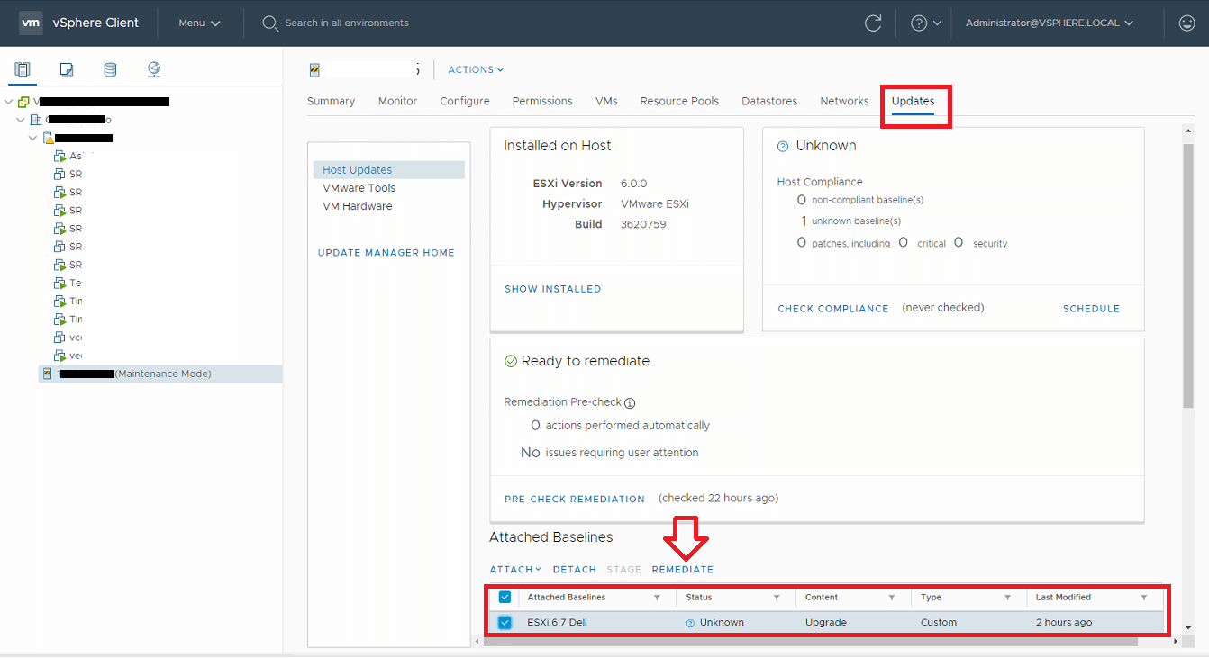Click DETACH above the baselines table

(575, 570)
